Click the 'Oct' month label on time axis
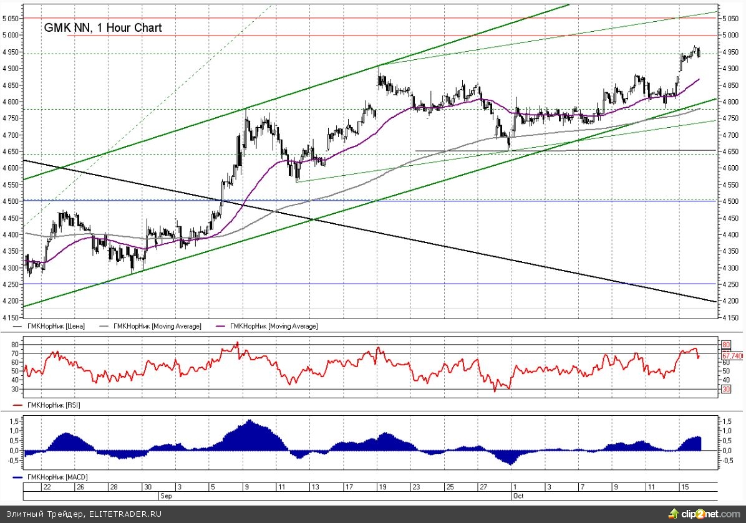The width and height of the screenshot is (746, 523). 517,496
